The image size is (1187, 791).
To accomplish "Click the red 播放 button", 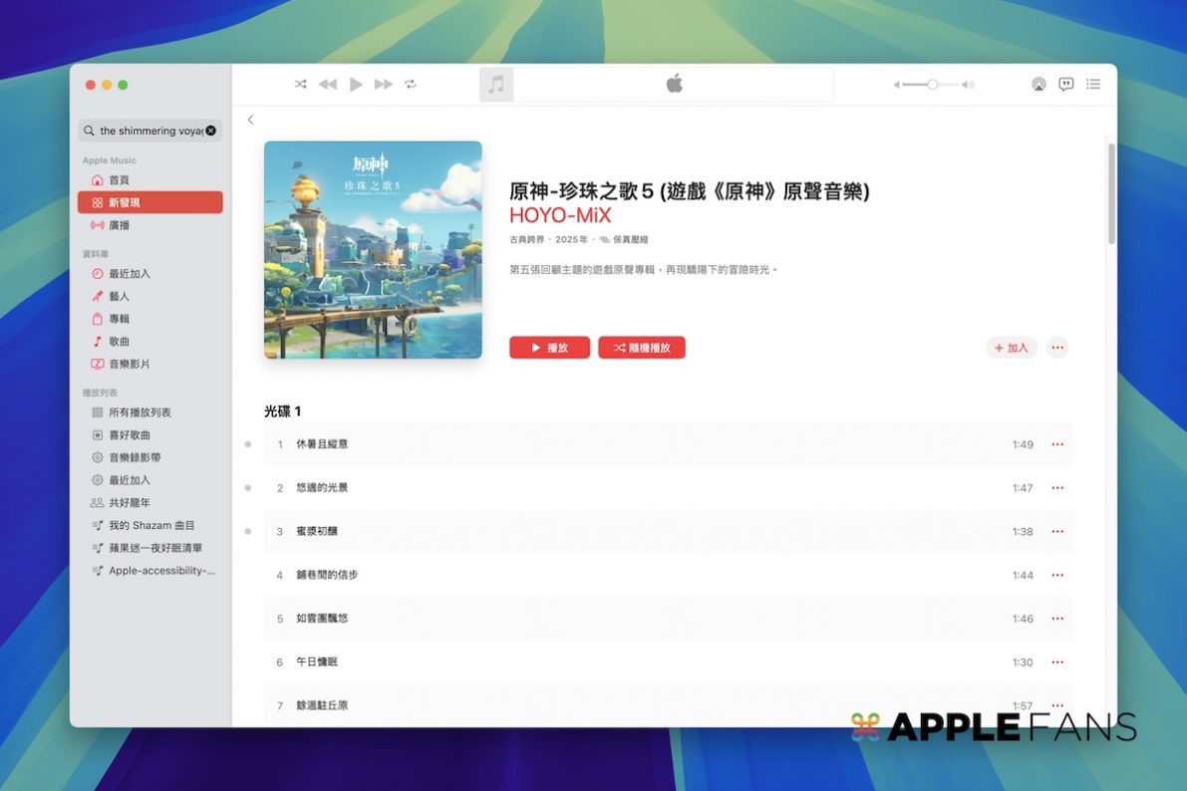I will (x=549, y=348).
